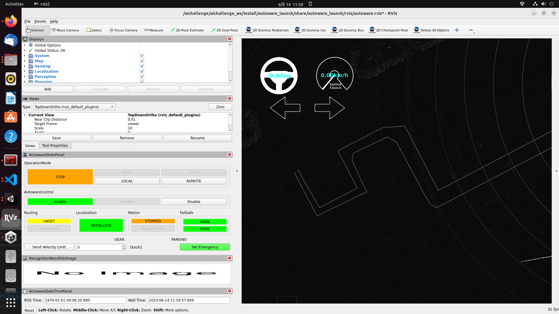Click the plus icon to add a tool
Viewport: 559px width, 314px height.
coord(457,30)
